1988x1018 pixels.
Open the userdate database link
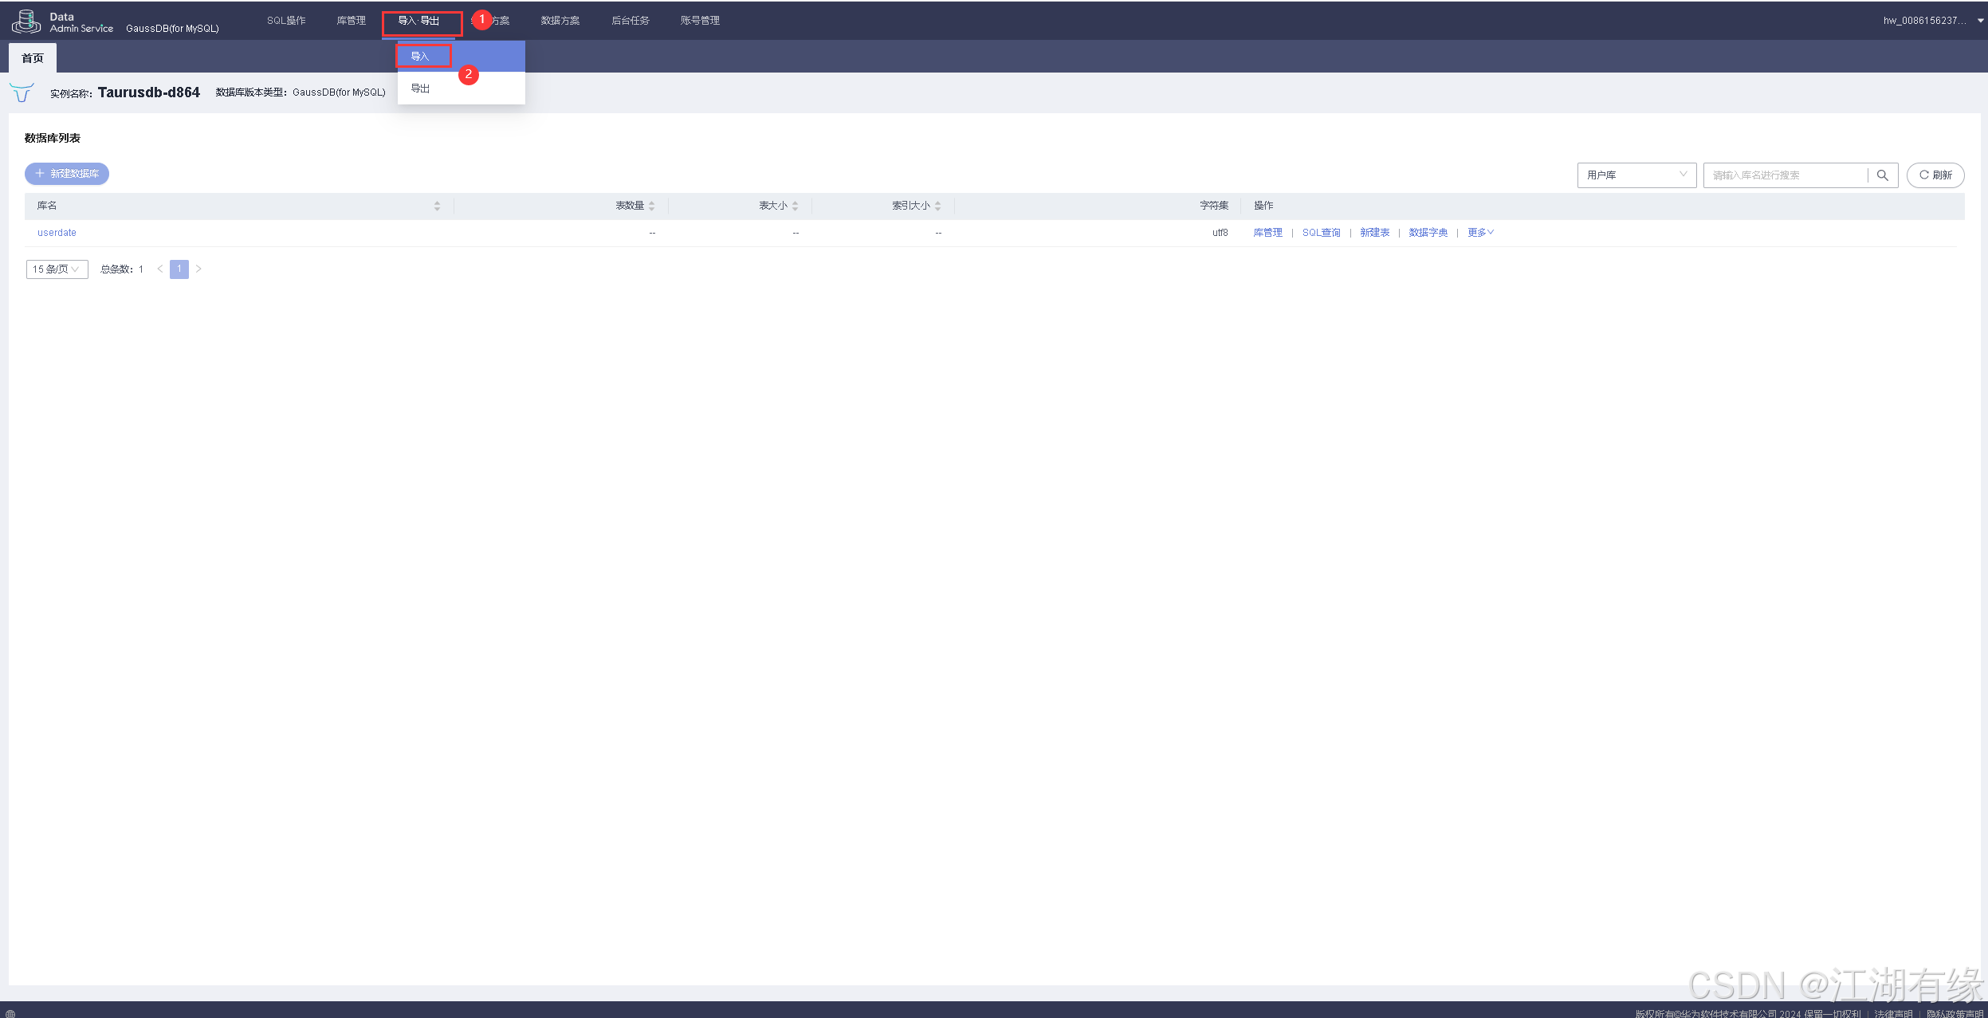57,233
